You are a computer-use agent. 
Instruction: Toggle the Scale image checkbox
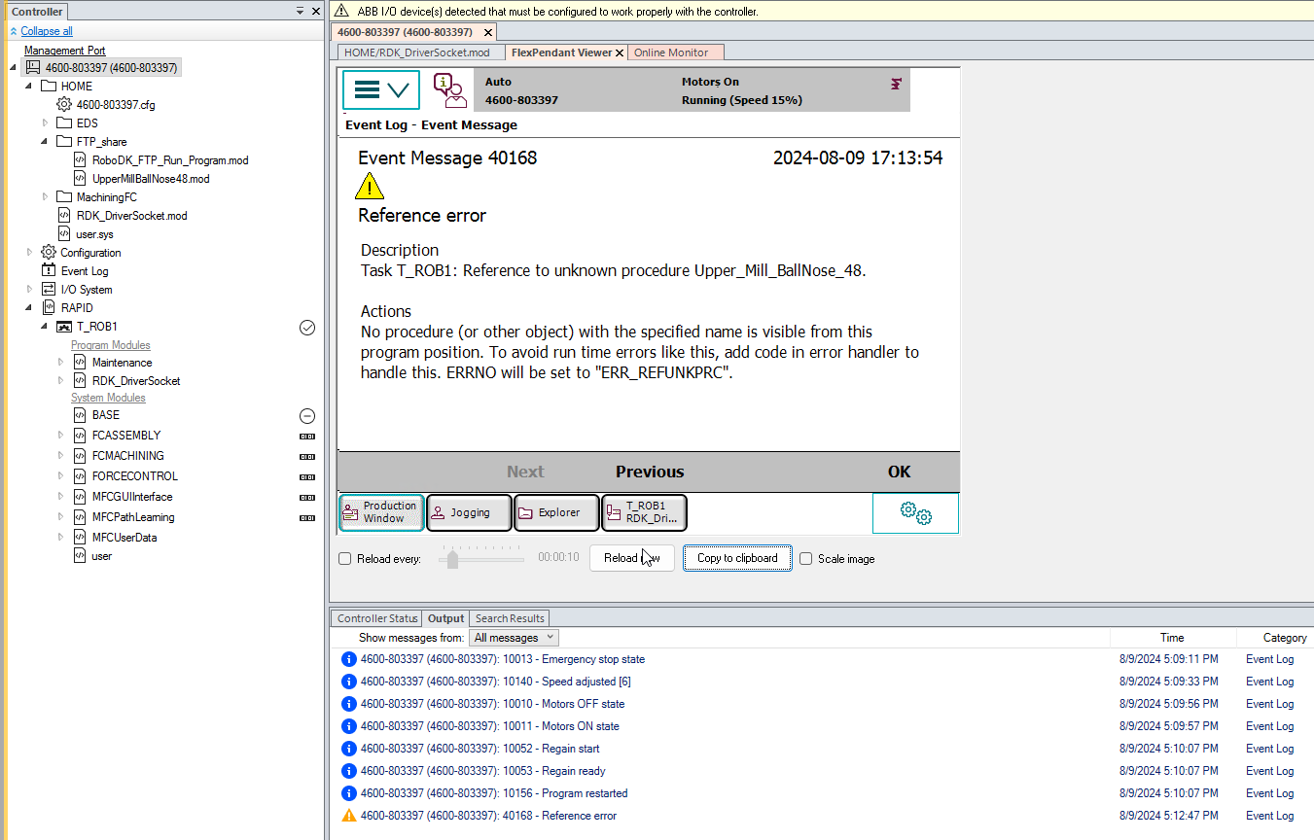(x=805, y=559)
